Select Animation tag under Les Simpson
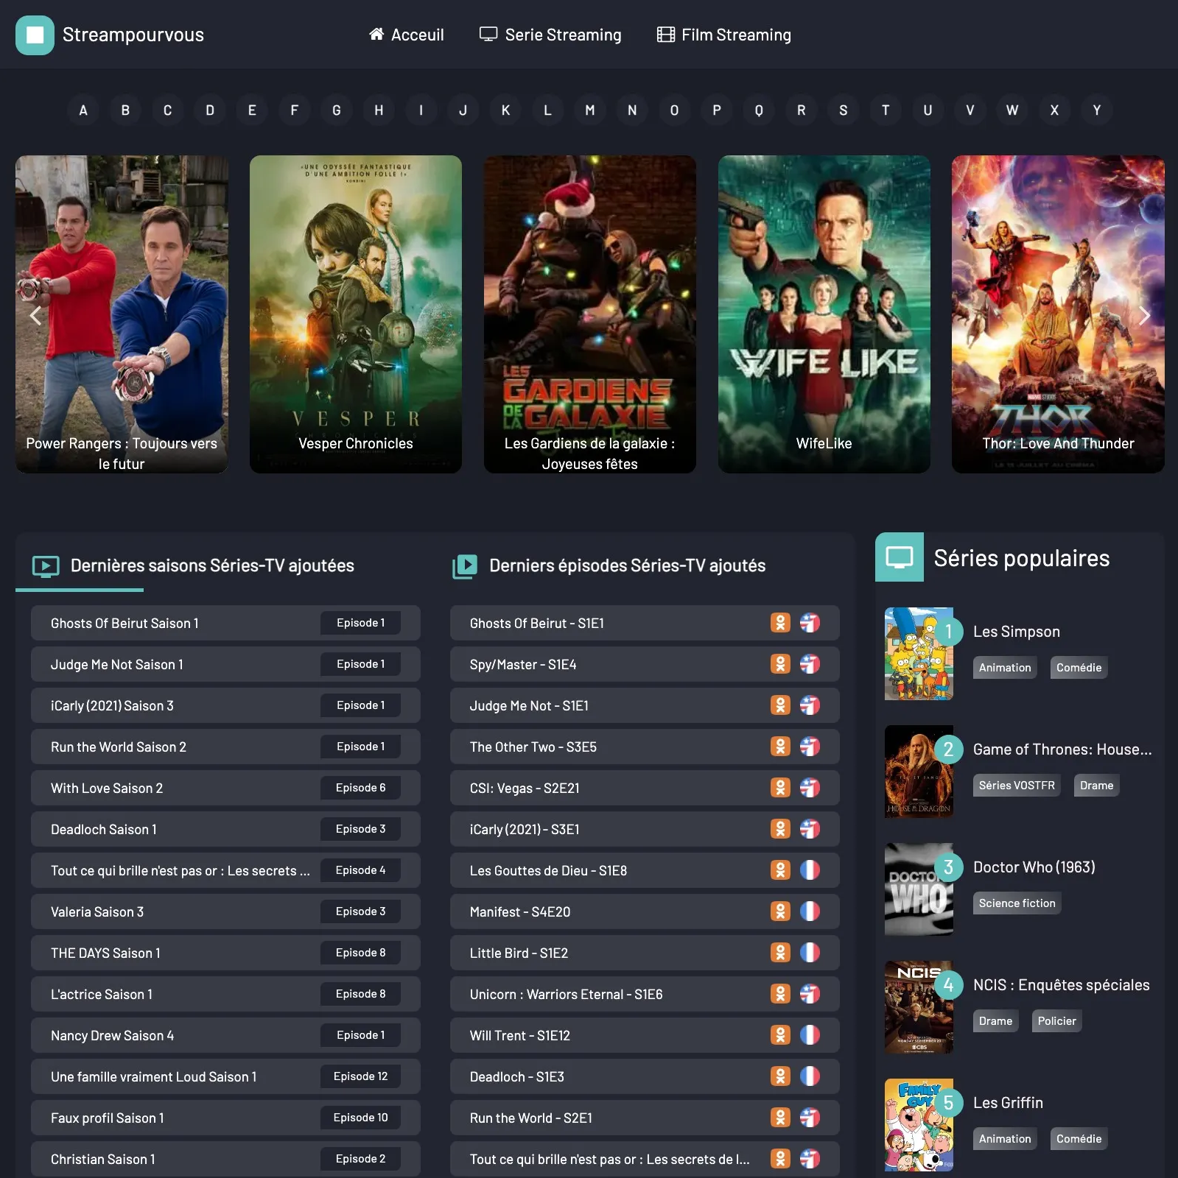The height and width of the screenshot is (1178, 1178). [x=1005, y=668]
